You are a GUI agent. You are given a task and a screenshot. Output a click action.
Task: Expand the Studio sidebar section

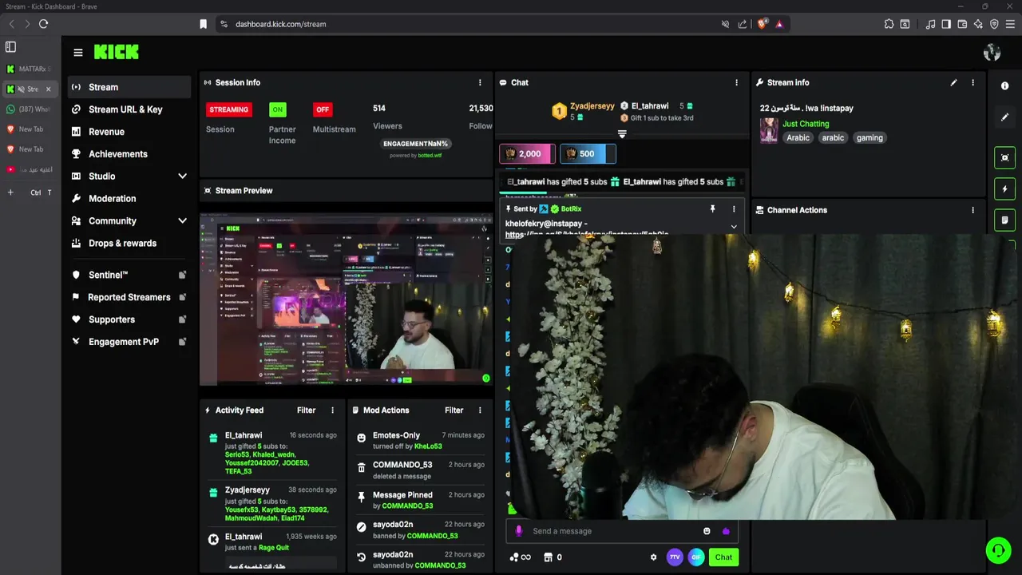pos(182,176)
